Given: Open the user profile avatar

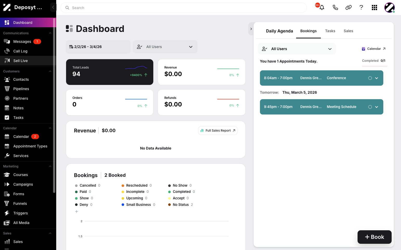Looking at the screenshot, I should [x=390, y=8].
